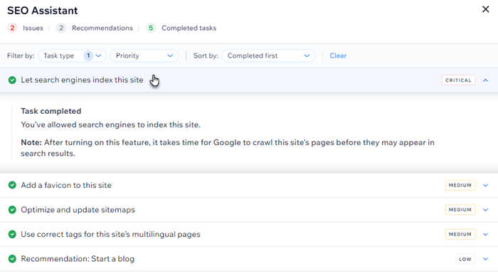Viewport: 498px width, 276px height.
Task: Click the 'Task completed' heading
Action: 51,111
